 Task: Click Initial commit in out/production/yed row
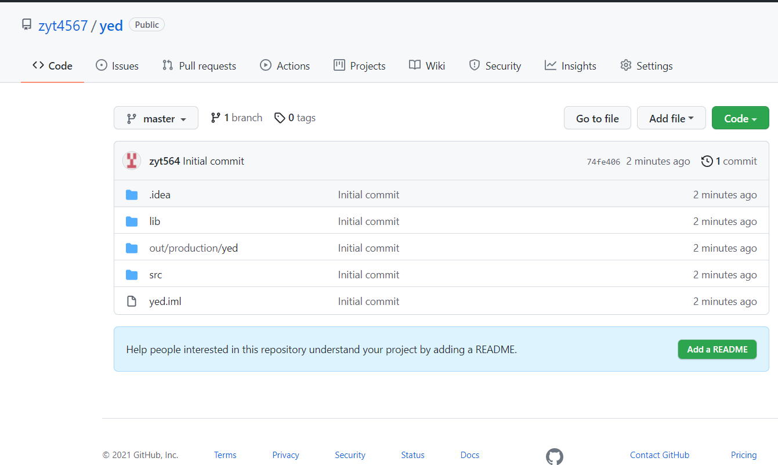tap(368, 248)
